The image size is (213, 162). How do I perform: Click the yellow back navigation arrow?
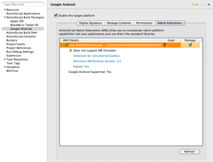coord(194,5)
